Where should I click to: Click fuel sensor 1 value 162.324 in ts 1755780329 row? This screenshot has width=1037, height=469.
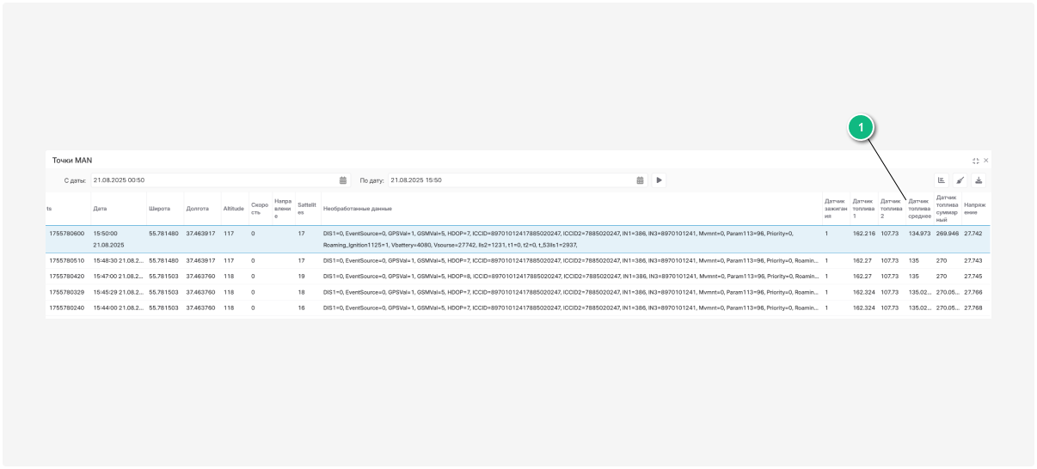point(864,292)
